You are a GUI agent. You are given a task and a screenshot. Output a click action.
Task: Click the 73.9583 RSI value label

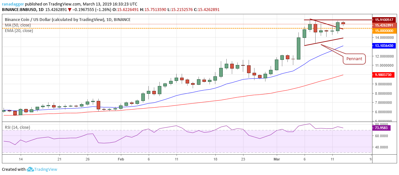click(382, 128)
